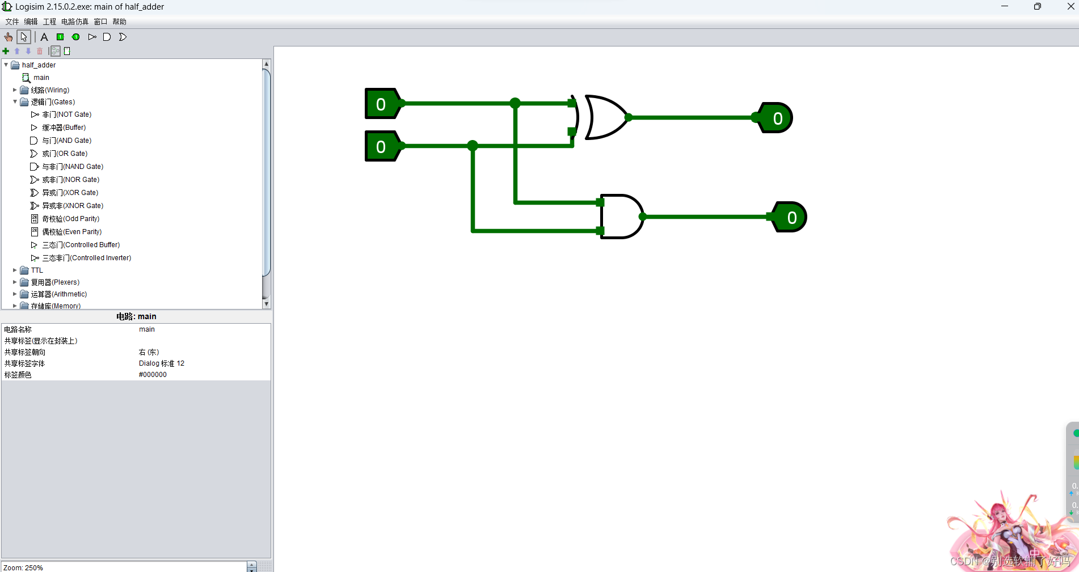Screen dimensions: 1079x572
Task: Click the move circuit up arrow icon
Action: click(17, 51)
